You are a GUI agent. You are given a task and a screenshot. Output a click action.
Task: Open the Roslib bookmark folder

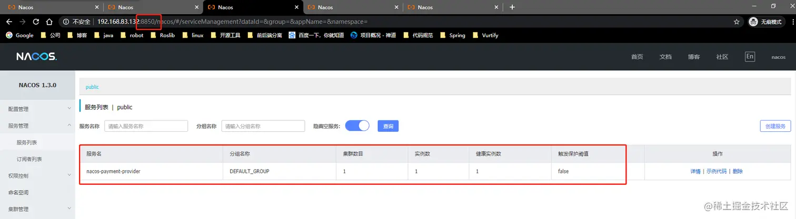[x=163, y=35]
